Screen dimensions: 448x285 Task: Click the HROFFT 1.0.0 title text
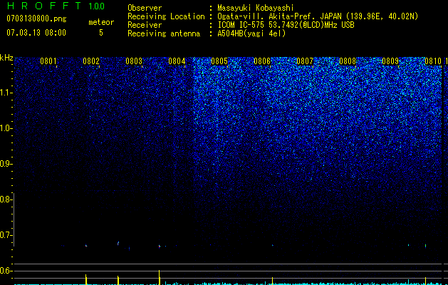click(56, 6)
